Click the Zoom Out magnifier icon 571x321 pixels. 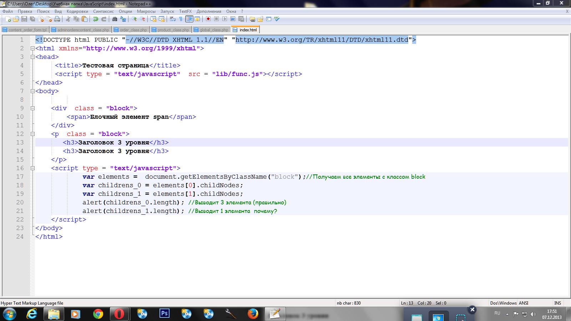(x=142, y=19)
